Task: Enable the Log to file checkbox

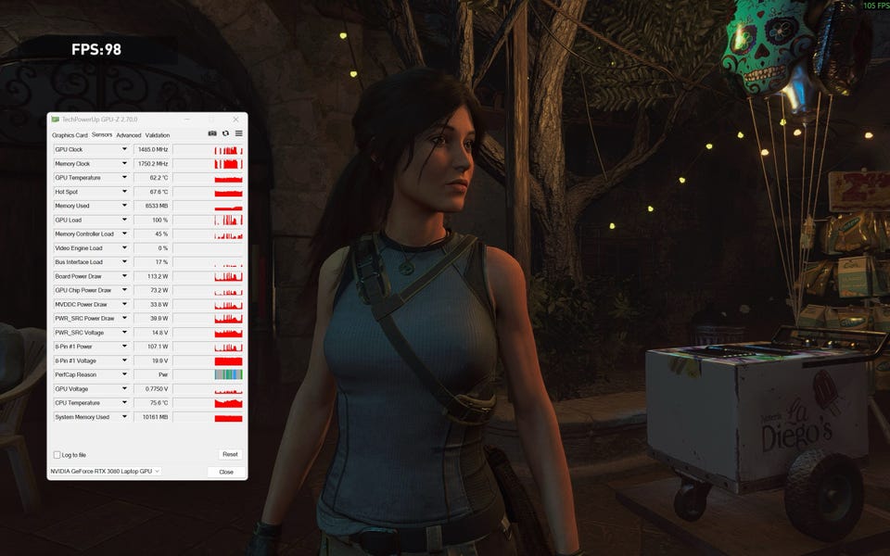Action: [57, 454]
